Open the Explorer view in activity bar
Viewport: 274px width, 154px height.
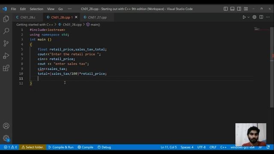click(6, 19)
